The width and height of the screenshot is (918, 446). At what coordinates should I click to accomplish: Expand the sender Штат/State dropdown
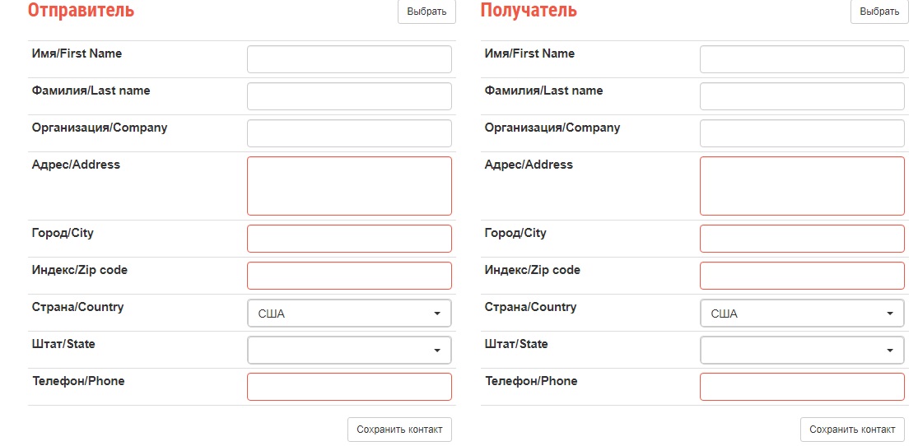[x=349, y=351]
